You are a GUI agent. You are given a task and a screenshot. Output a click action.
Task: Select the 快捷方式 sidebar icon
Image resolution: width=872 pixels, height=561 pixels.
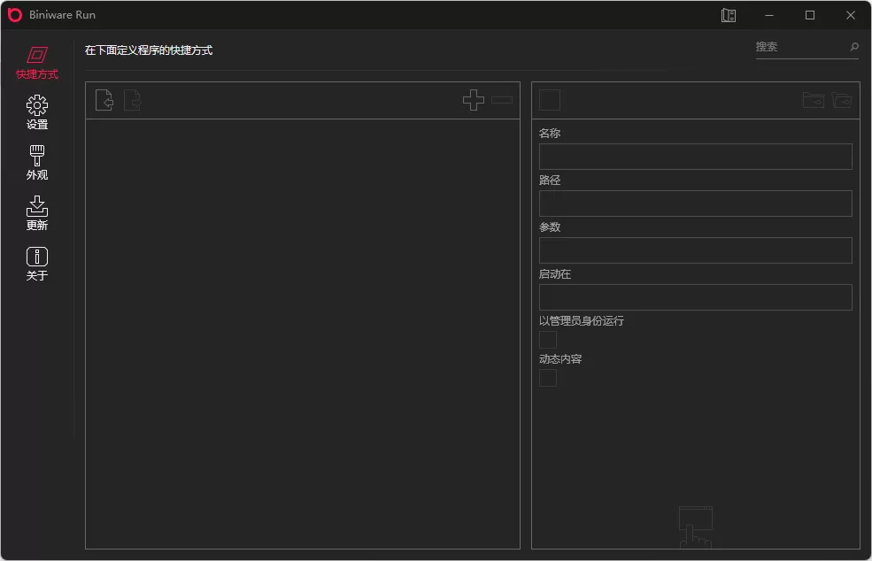tap(36, 62)
